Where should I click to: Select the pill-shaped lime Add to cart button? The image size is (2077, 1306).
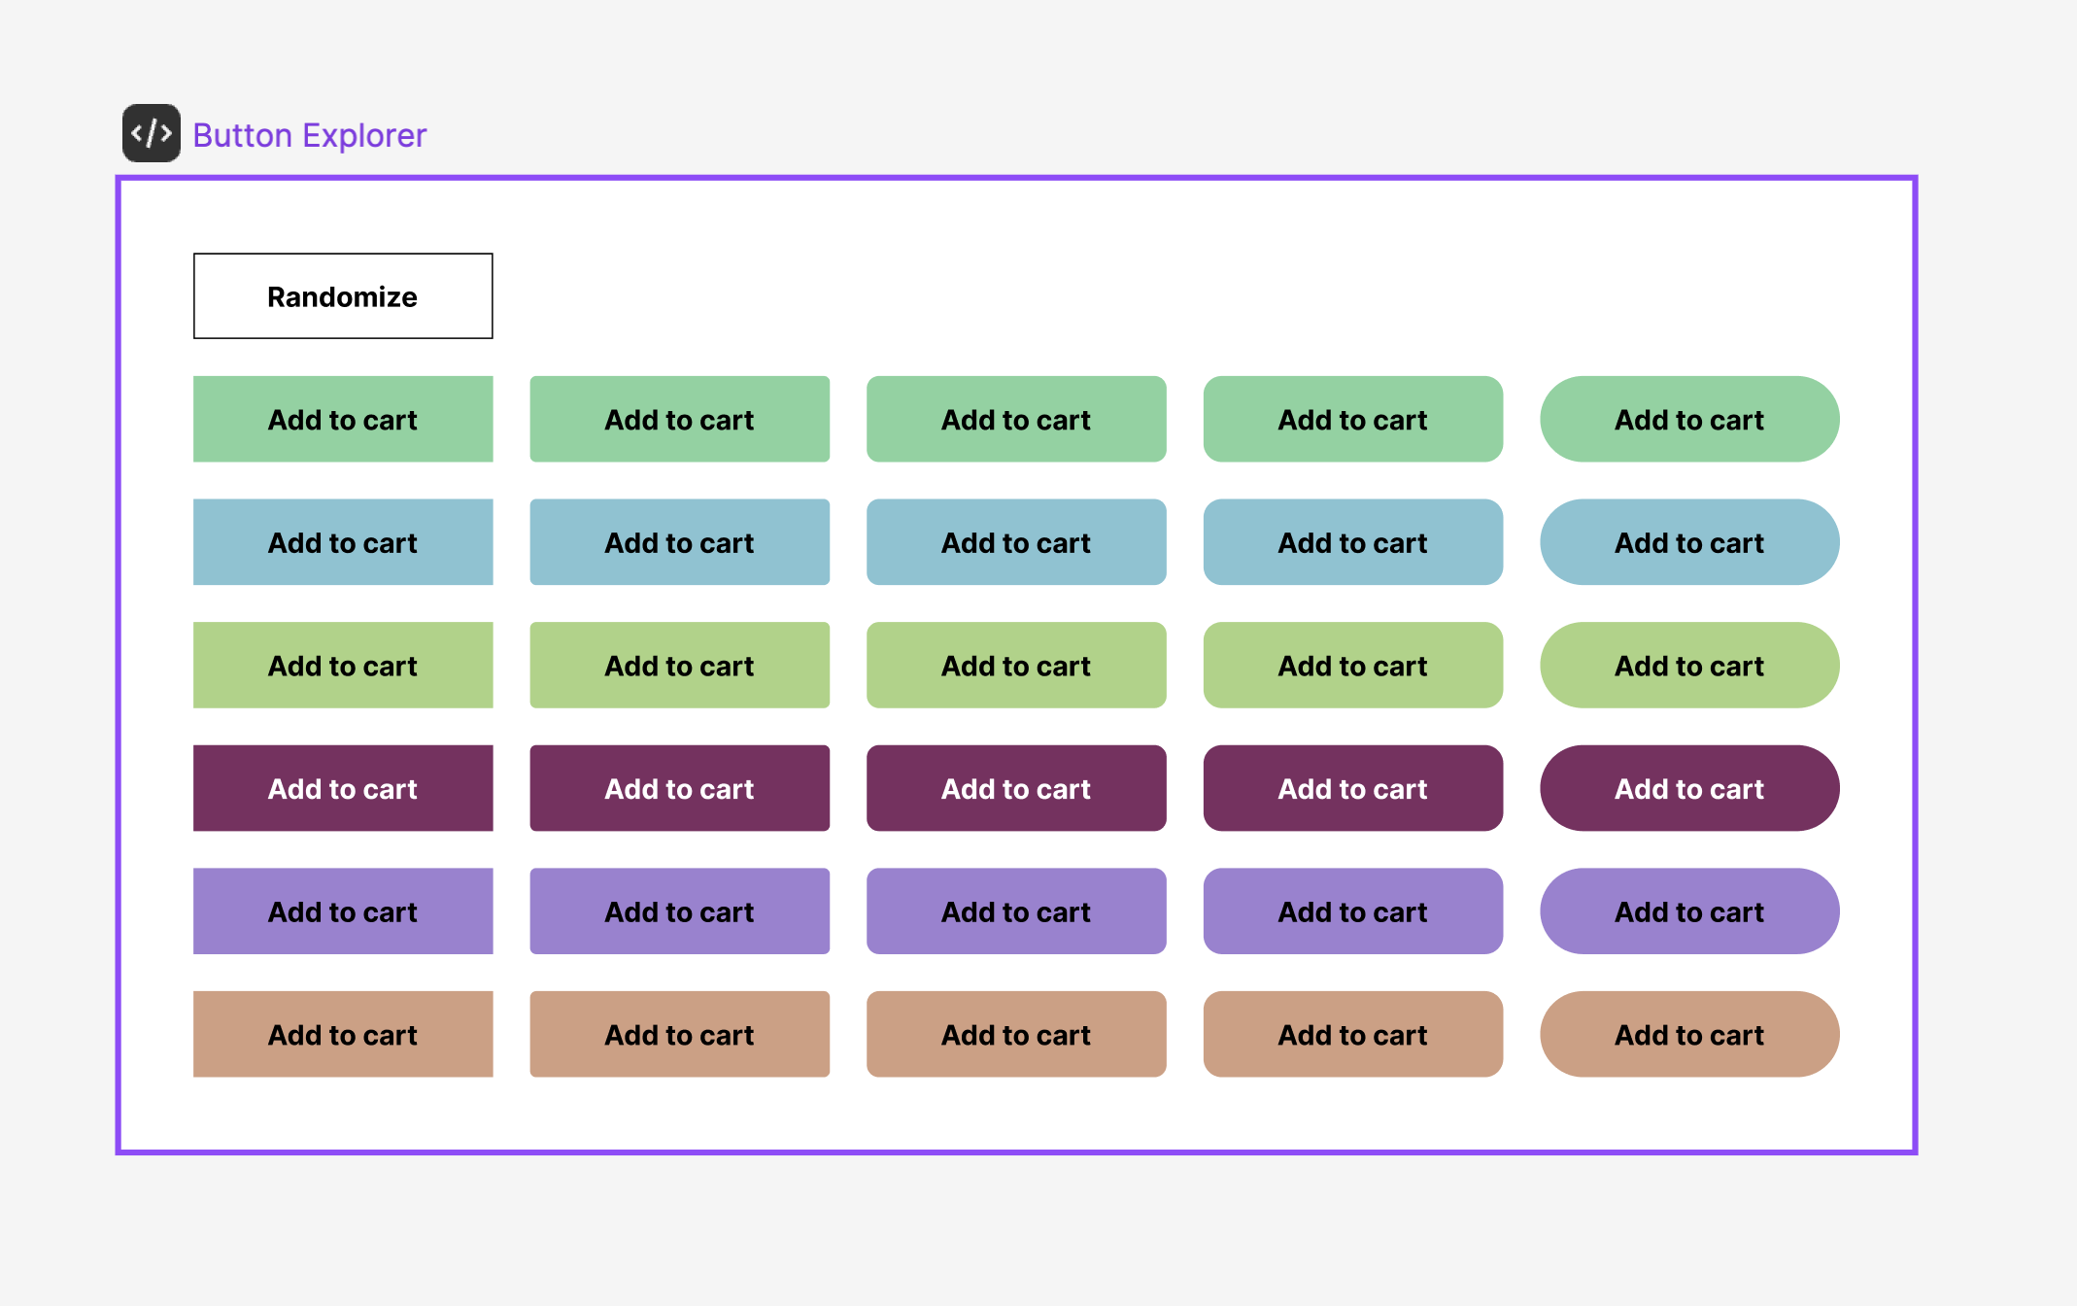[1688, 665]
